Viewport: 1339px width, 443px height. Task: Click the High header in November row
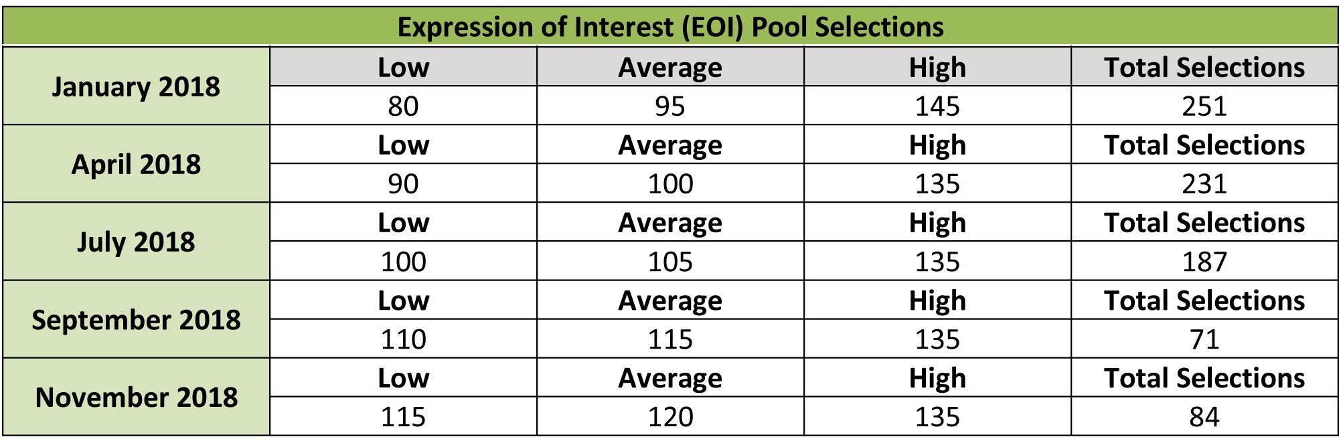(937, 377)
